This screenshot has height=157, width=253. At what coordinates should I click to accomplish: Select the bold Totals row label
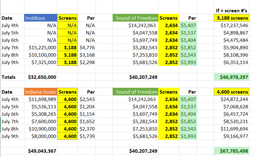click(8, 77)
